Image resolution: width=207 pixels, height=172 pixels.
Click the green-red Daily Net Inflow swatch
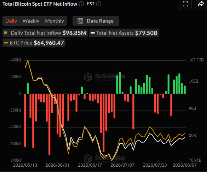click(5, 33)
